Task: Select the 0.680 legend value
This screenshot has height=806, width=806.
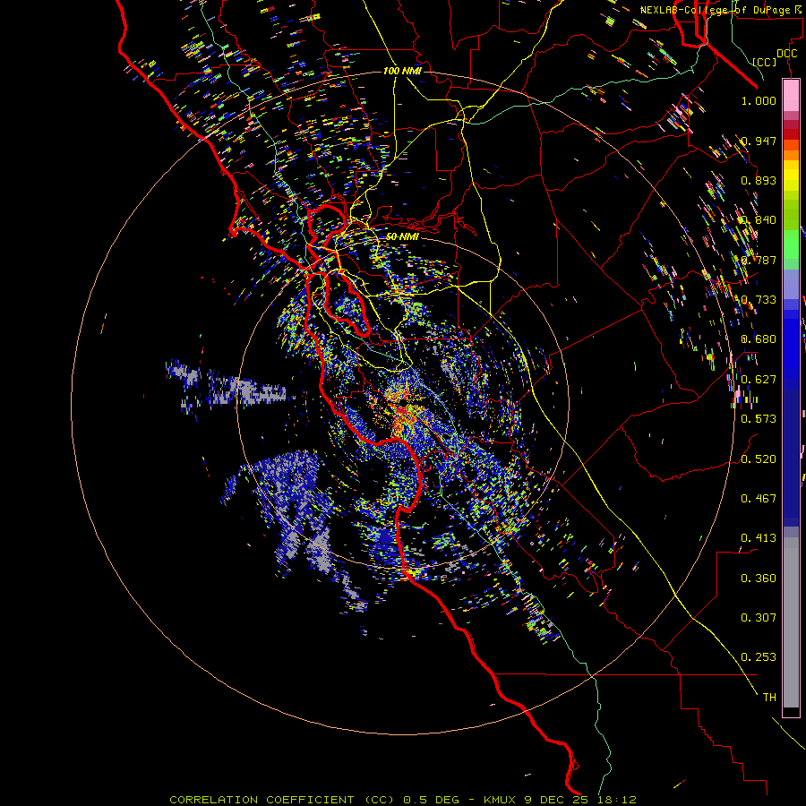Action: [759, 339]
